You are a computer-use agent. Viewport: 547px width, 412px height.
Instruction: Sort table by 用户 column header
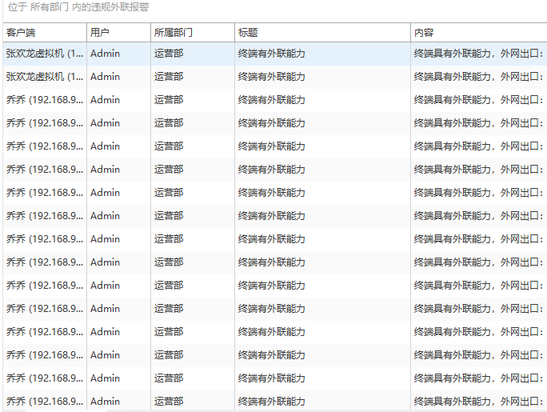[118, 33]
